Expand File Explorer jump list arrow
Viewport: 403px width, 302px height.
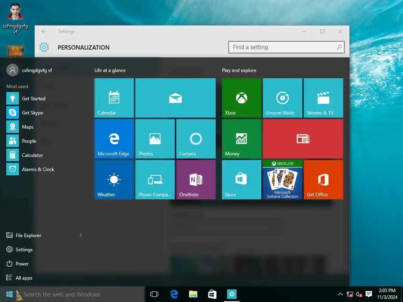(80, 235)
